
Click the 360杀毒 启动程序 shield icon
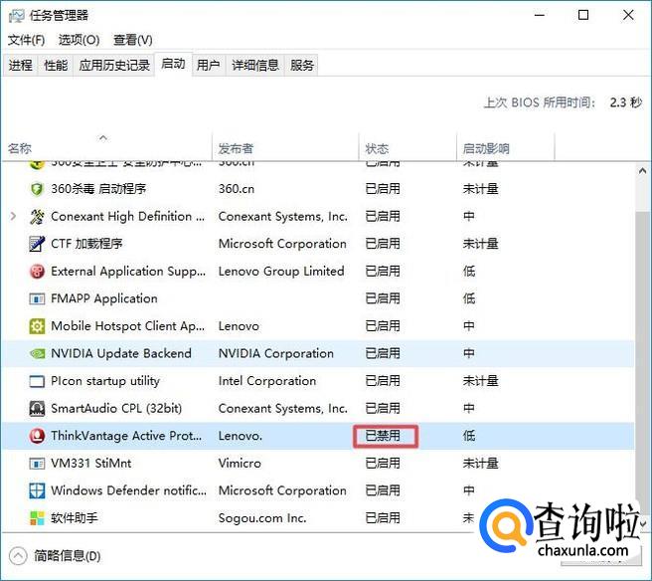(x=37, y=189)
